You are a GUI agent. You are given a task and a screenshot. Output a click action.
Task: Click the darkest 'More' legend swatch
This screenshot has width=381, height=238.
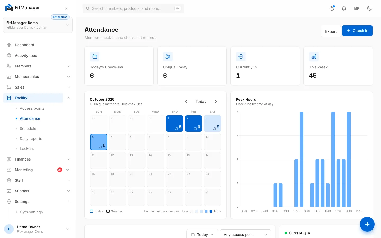[211, 211]
